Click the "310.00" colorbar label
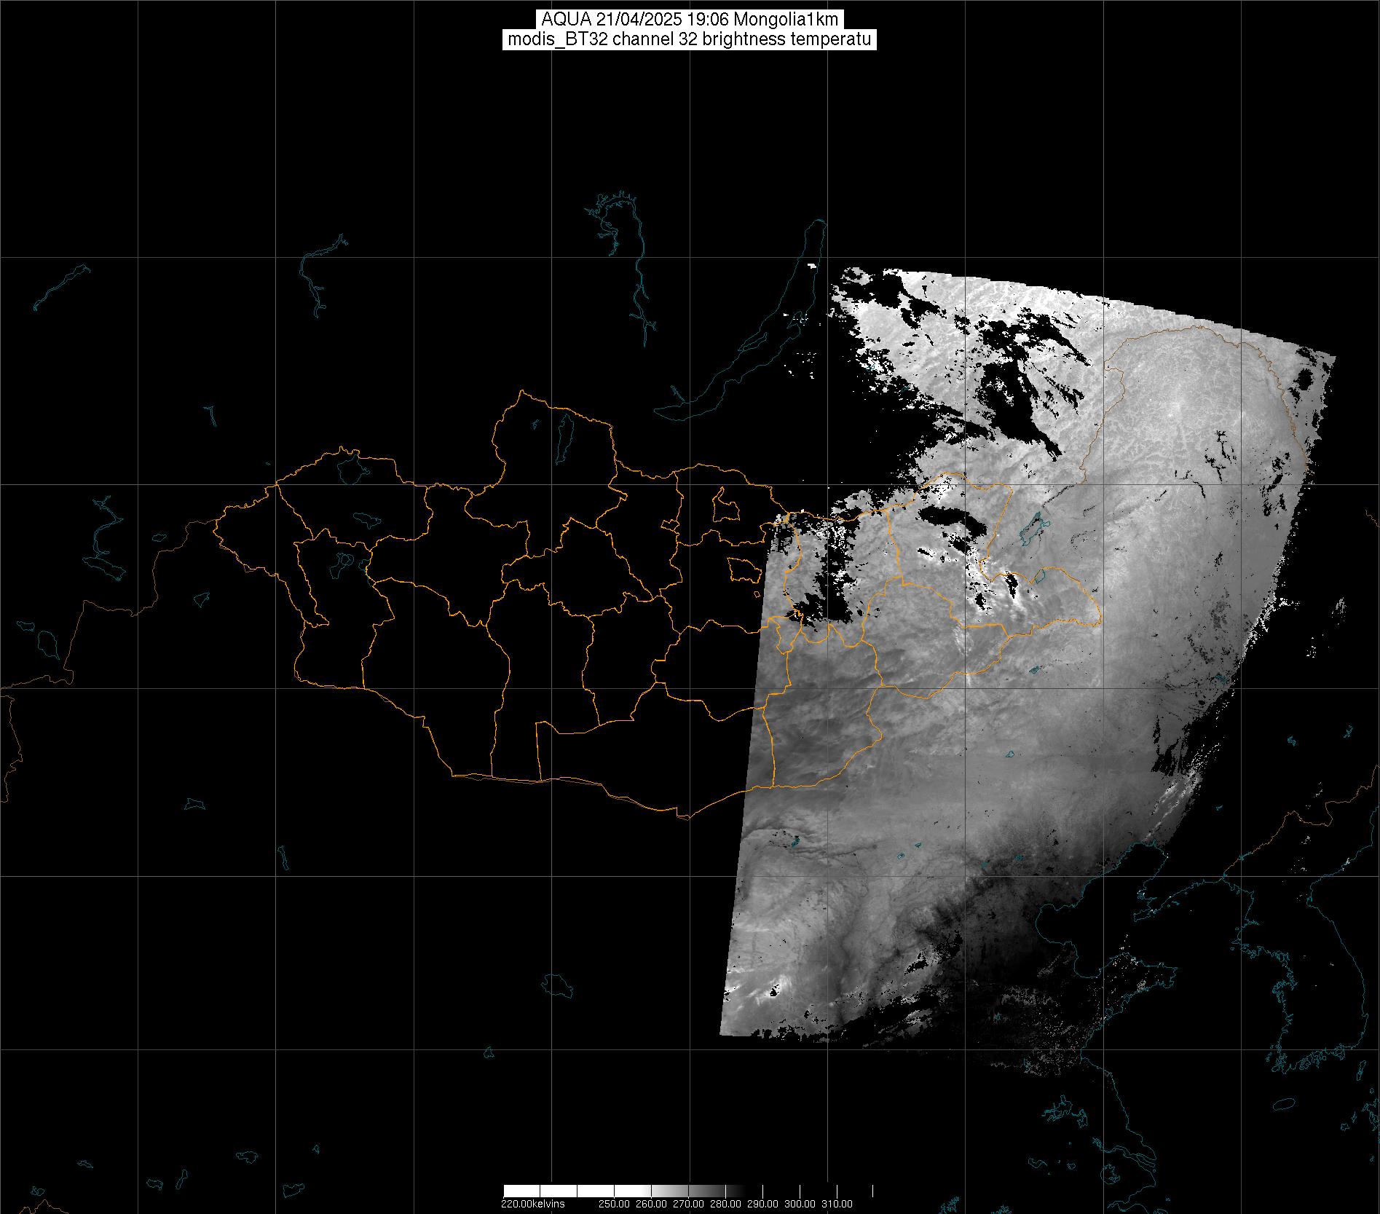Screen dimensions: 1380x1214 (x=837, y=1204)
